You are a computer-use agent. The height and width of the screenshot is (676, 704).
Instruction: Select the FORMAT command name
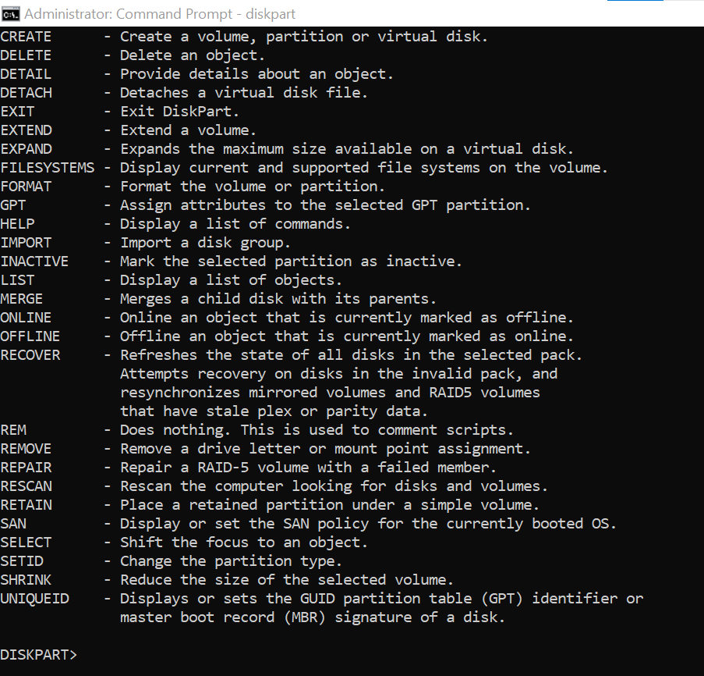[x=26, y=186]
